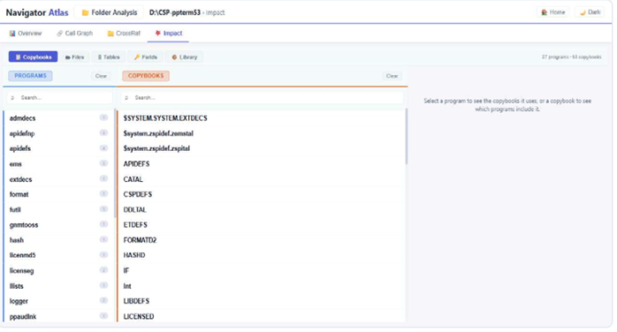Clear the Programs selection
The image size is (617, 332).
101,76
